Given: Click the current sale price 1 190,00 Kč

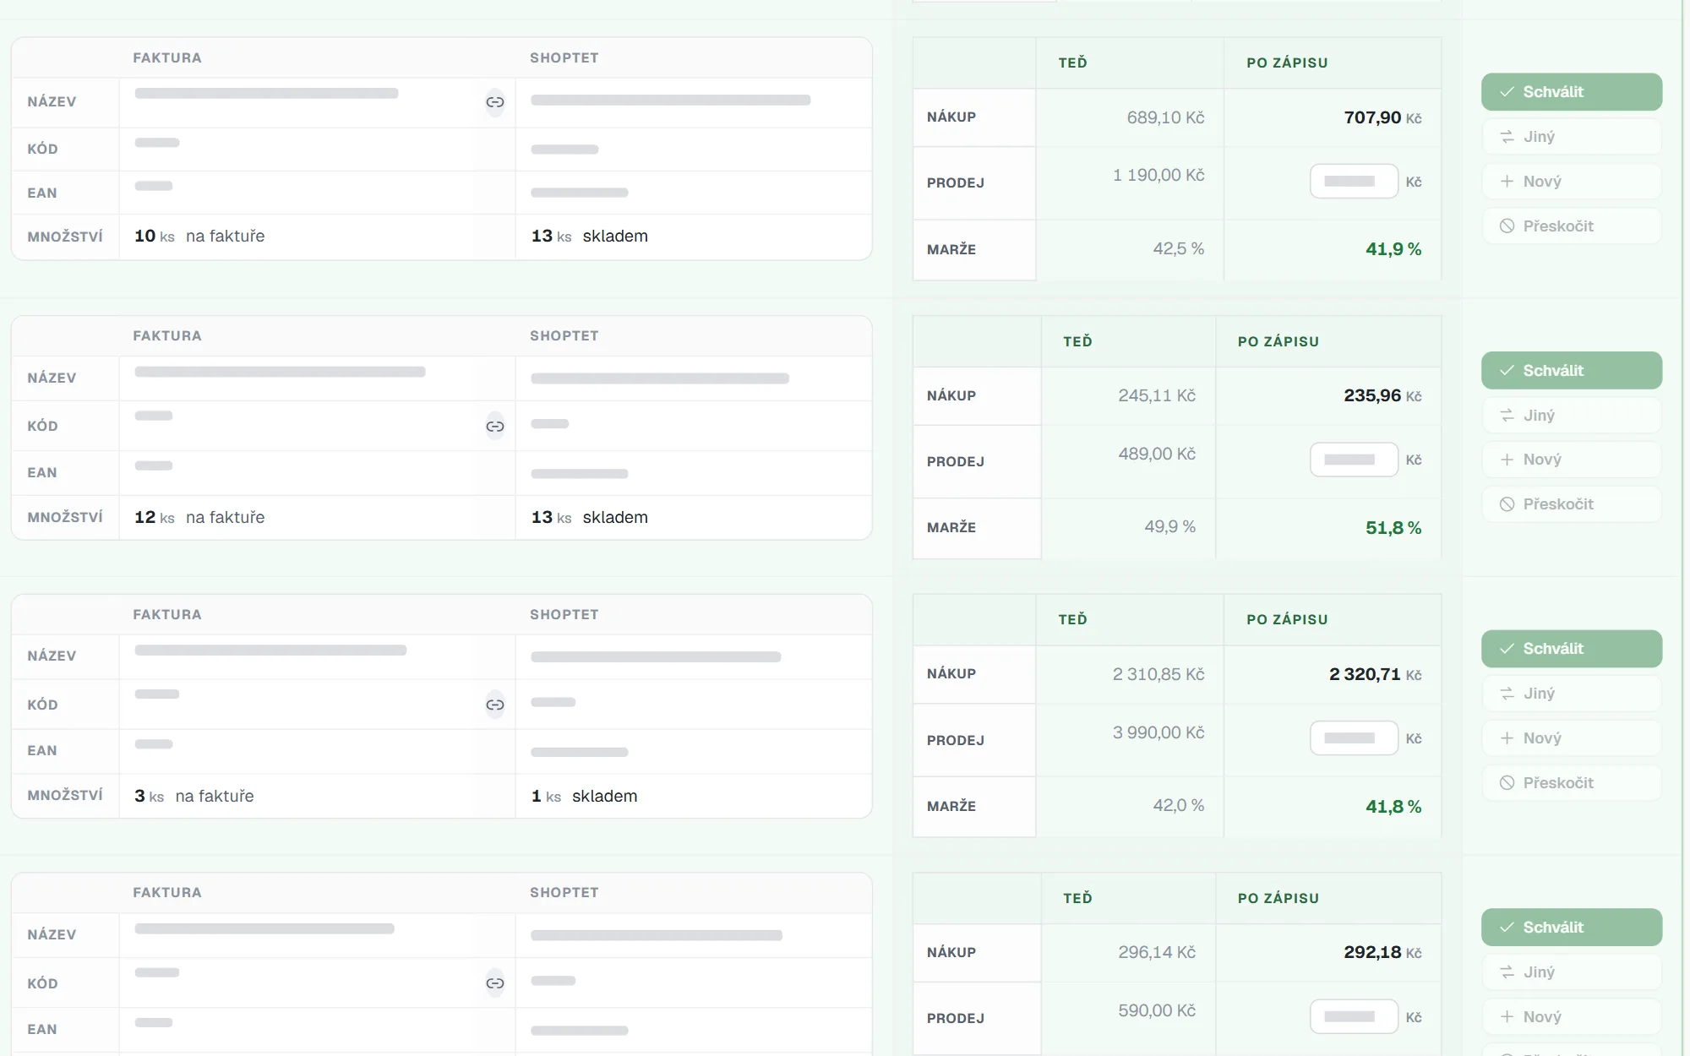Looking at the screenshot, I should pyautogui.click(x=1158, y=175).
